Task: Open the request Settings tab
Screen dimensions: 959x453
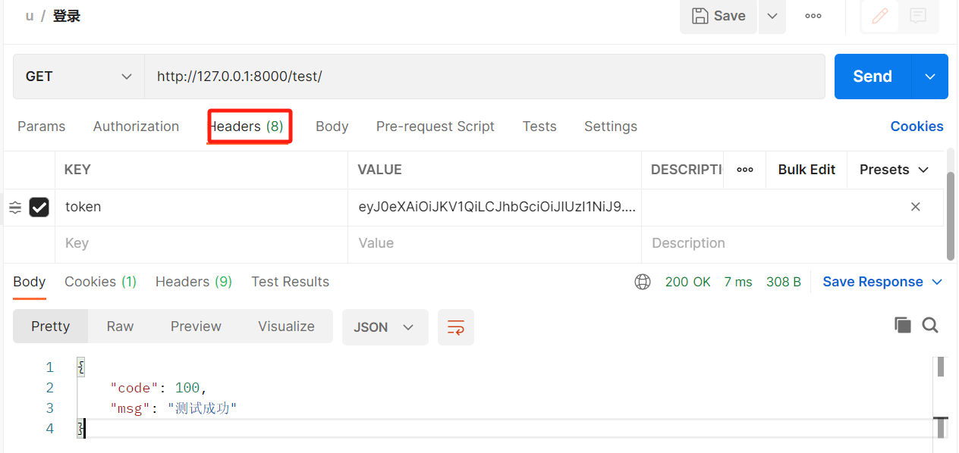Action: (611, 127)
